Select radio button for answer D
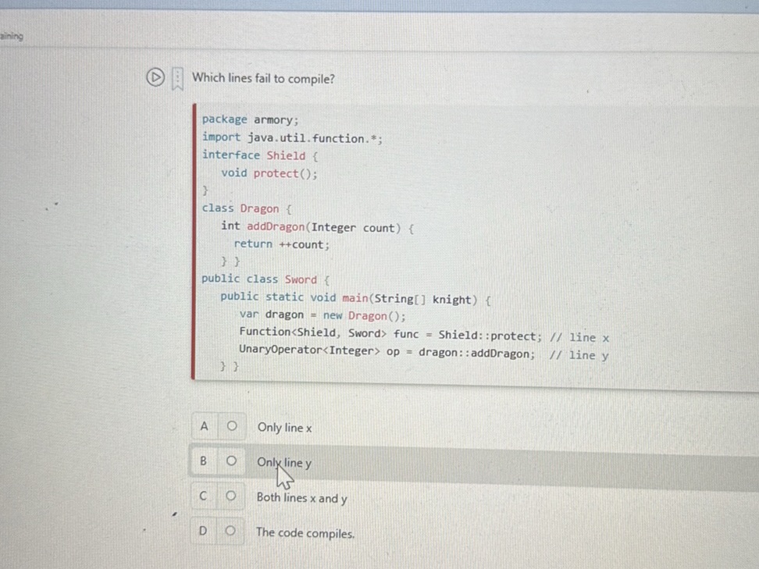Screen dimensions: 759x569 (x=231, y=532)
